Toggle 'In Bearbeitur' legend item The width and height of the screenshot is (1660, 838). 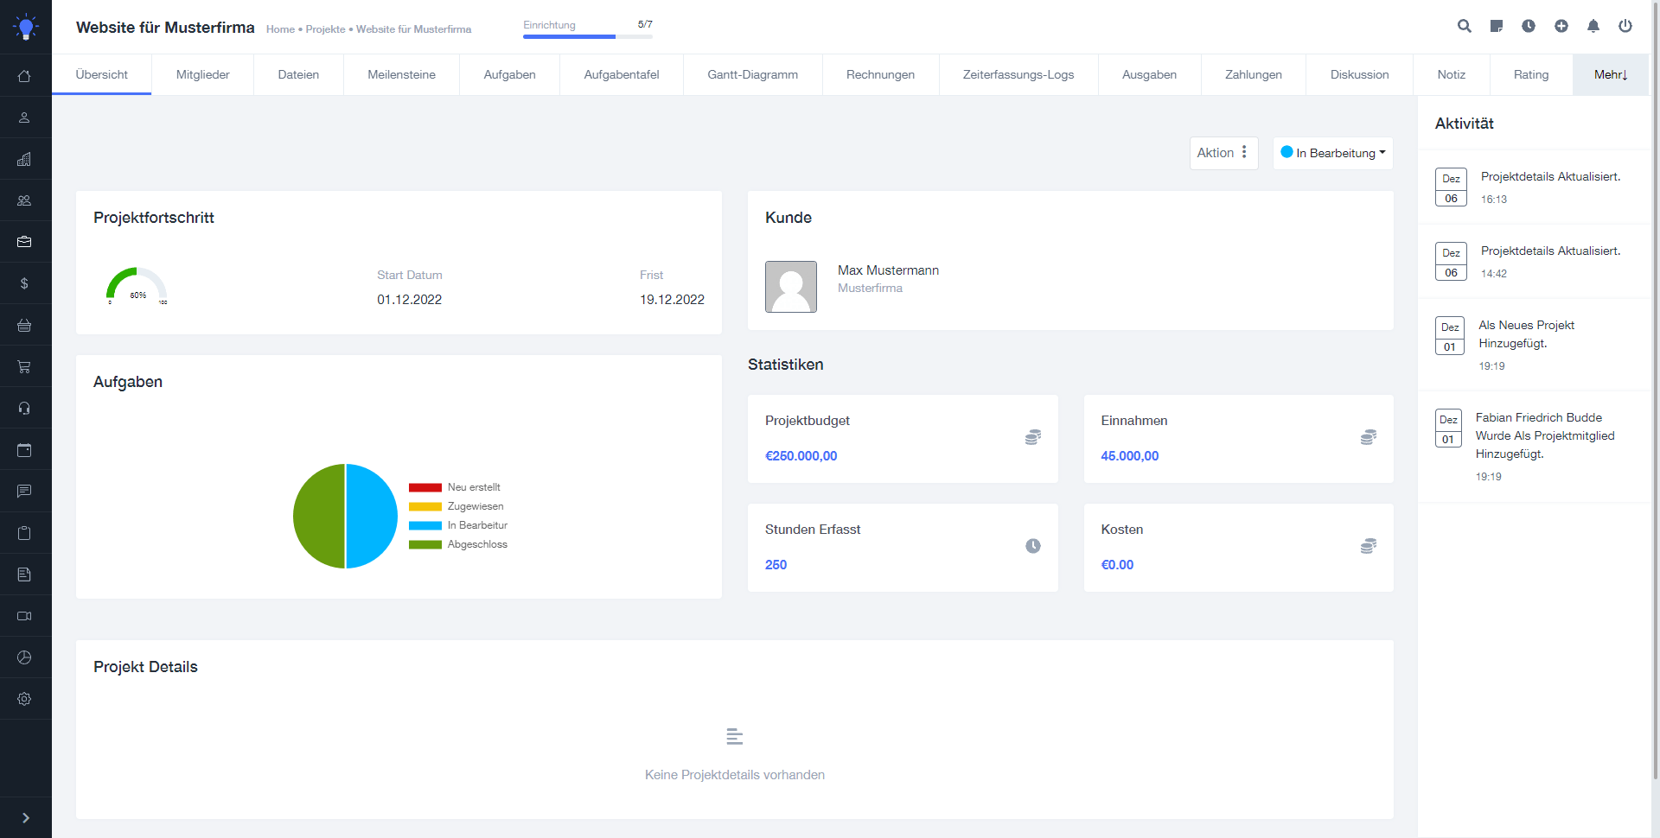458,525
